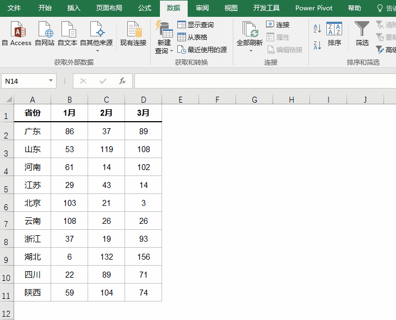Select column A header
Image resolution: width=396 pixels, height=320 pixels.
coord(32,99)
